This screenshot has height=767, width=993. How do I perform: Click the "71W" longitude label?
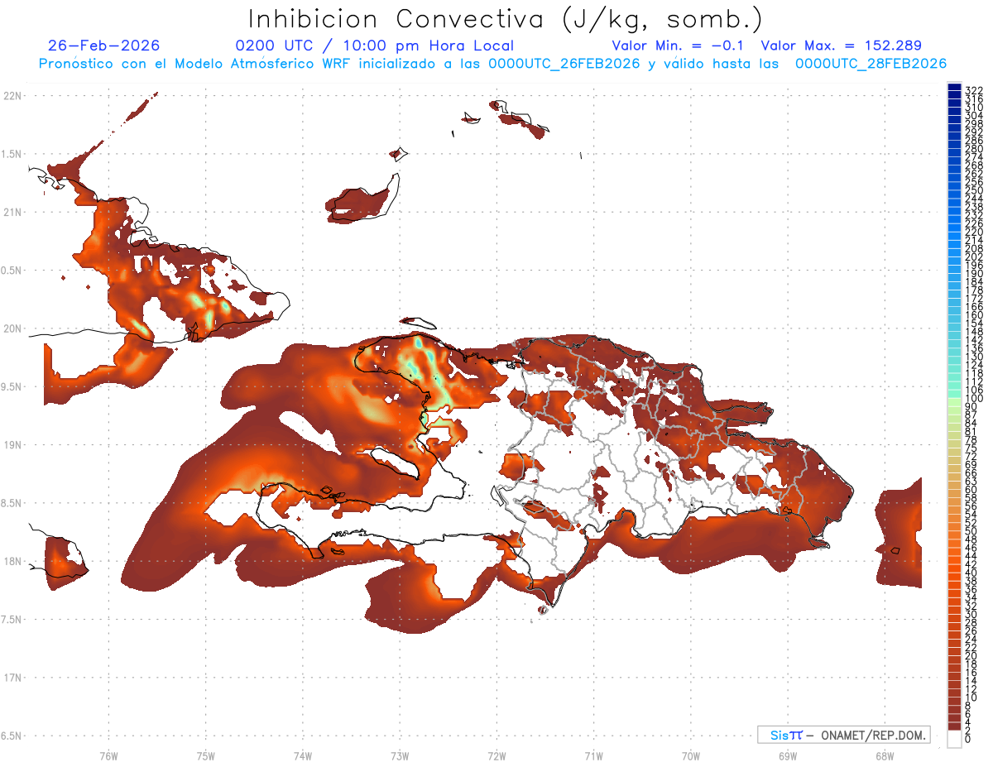[593, 755]
